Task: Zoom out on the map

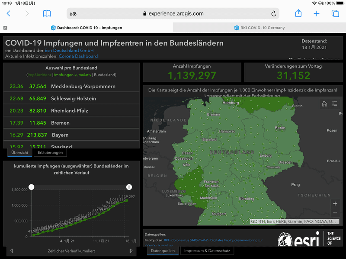Action: coord(335,212)
